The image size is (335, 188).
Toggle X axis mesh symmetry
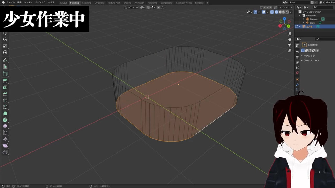(265, 7)
